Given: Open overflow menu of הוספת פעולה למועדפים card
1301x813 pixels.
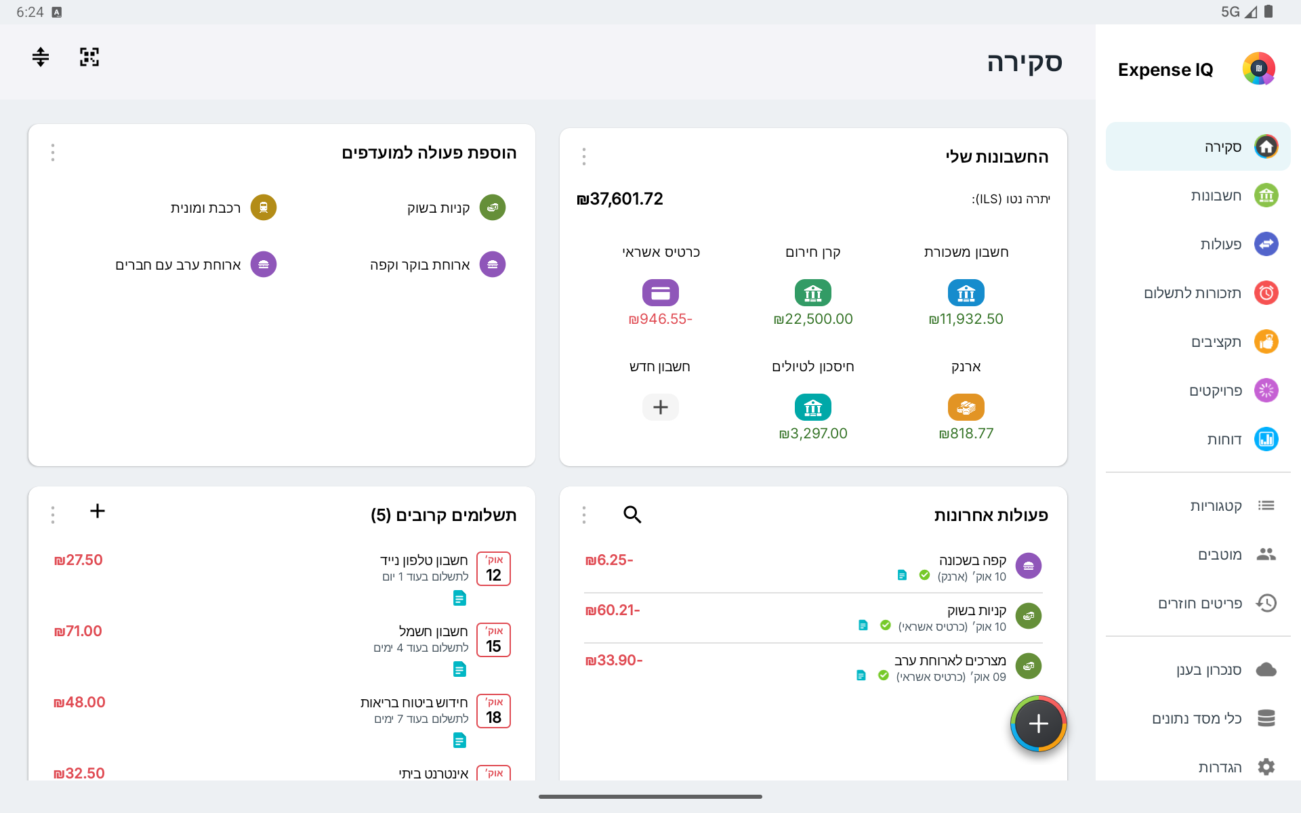Looking at the screenshot, I should point(53,152).
